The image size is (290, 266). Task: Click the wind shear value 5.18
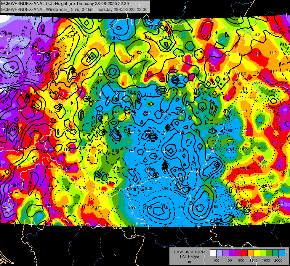click(x=279, y=166)
